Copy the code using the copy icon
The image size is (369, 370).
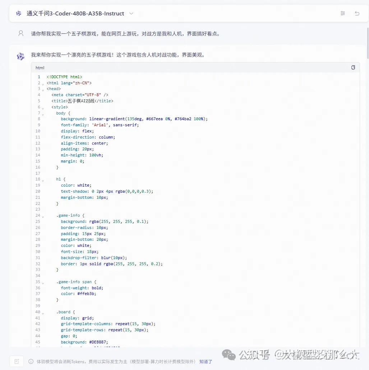353,67
